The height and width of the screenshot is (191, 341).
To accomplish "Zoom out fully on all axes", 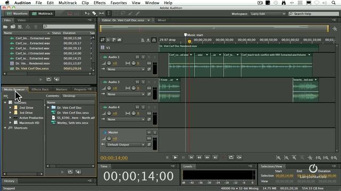I will [310, 158].
